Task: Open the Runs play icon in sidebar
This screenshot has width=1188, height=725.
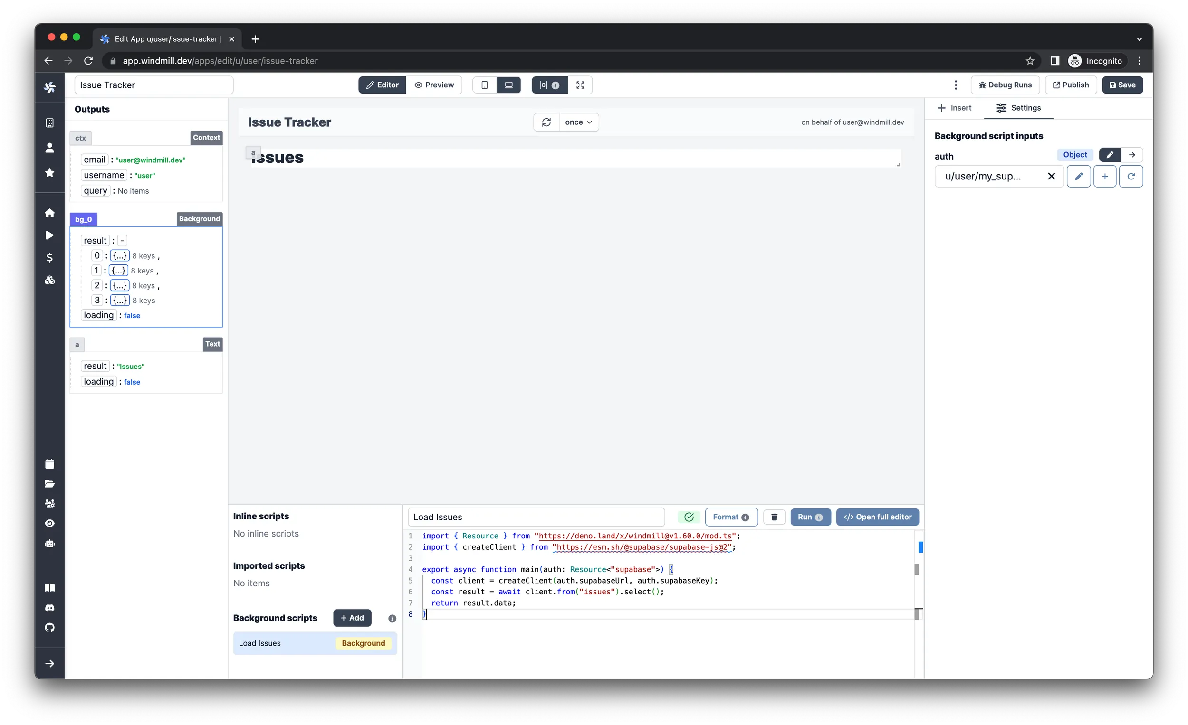Action: tap(50, 235)
